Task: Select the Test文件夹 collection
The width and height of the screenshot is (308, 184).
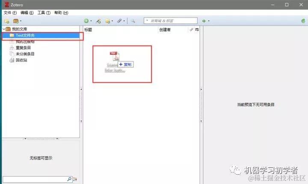Action: 41,35
